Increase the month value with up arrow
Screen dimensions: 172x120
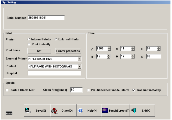133,48
